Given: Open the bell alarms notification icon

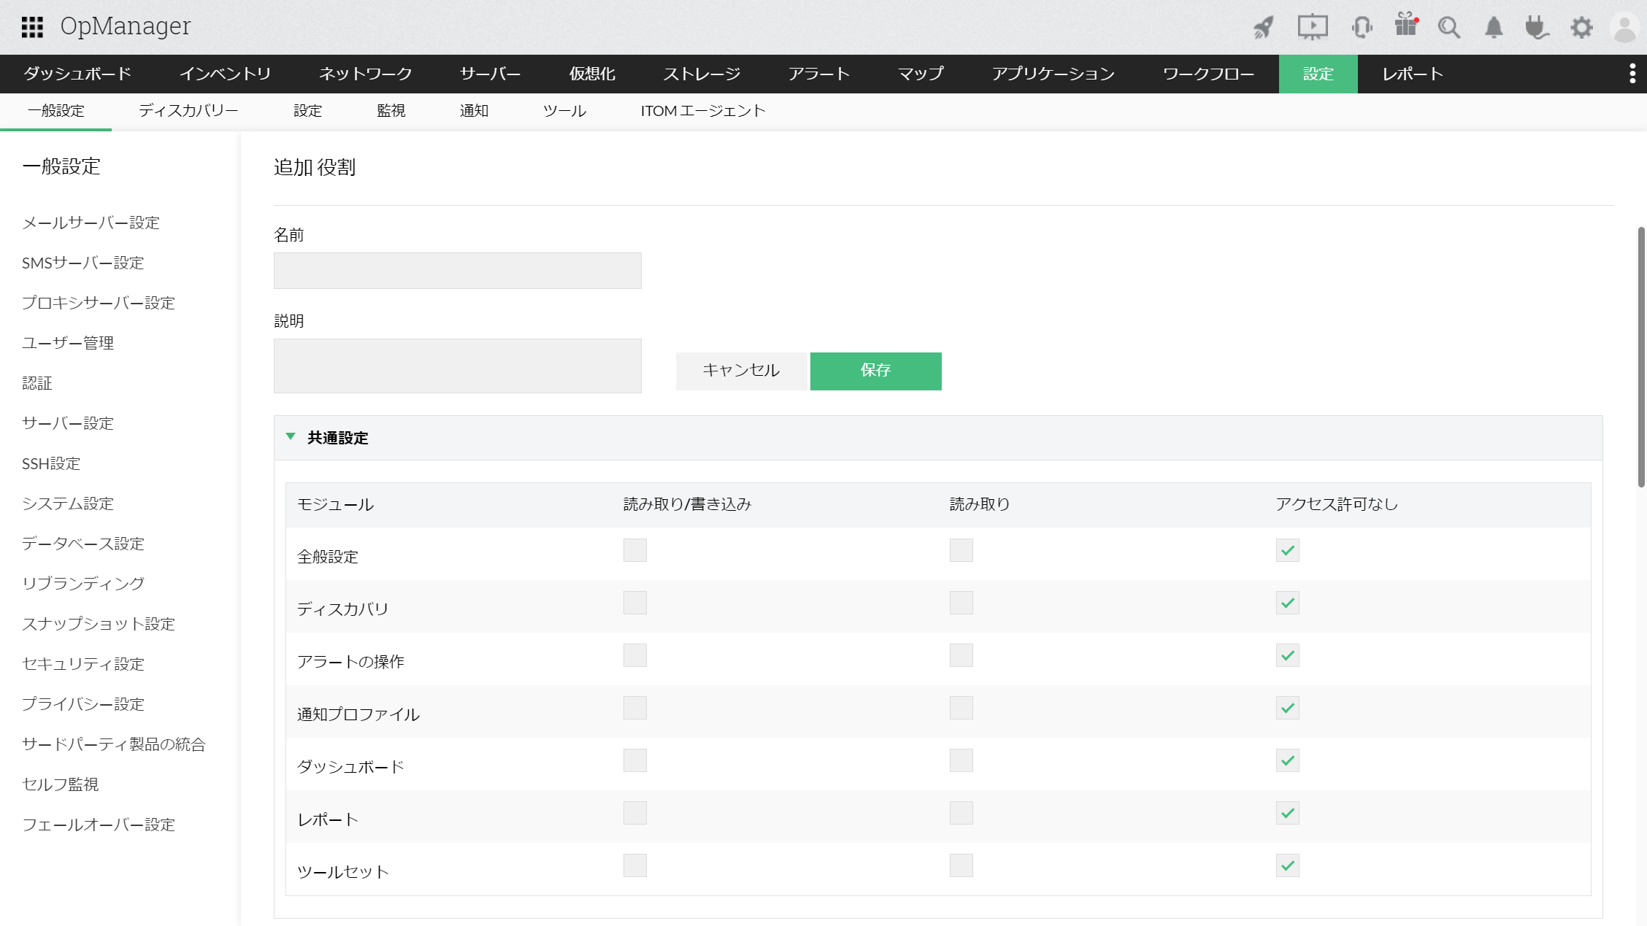Looking at the screenshot, I should tap(1494, 28).
